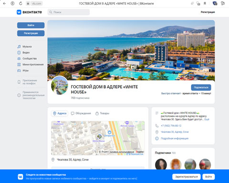Viewport: 229px width, 183px height.
Task: Click Зарегистрироваться in the bottom banner
Action: click(187, 177)
